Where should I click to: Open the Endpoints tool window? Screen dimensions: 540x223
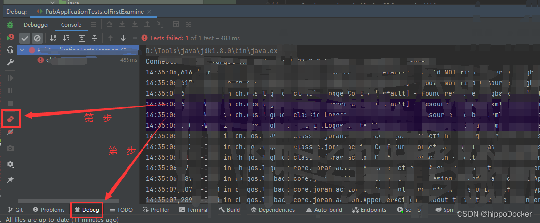(369, 209)
